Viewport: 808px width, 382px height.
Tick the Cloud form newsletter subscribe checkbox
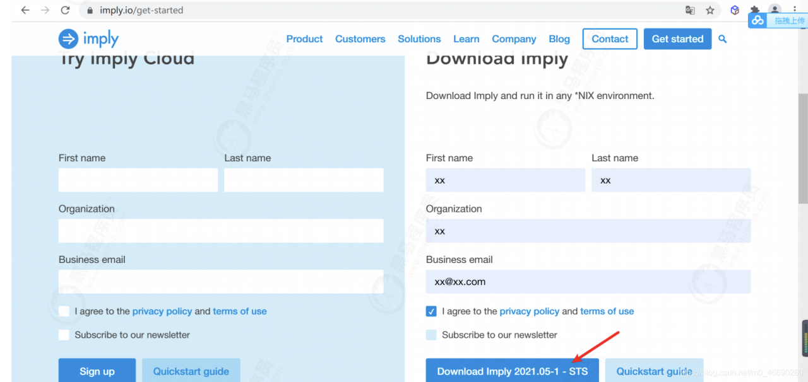pos(64,335)
